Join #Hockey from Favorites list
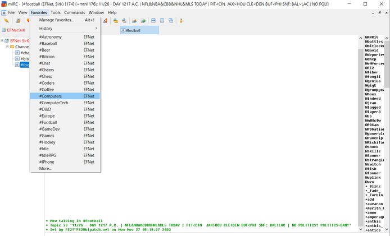 [x=65, y=142]
